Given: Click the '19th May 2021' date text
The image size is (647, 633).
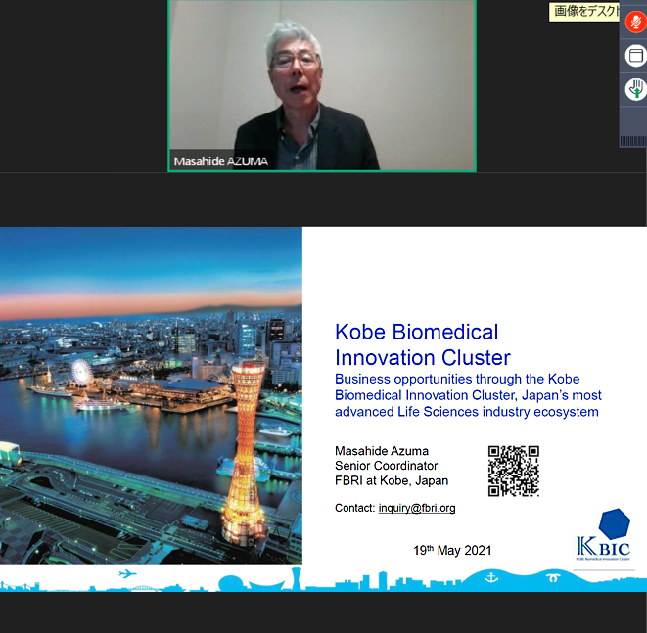Looking at the screenshot, I should 452,550.
